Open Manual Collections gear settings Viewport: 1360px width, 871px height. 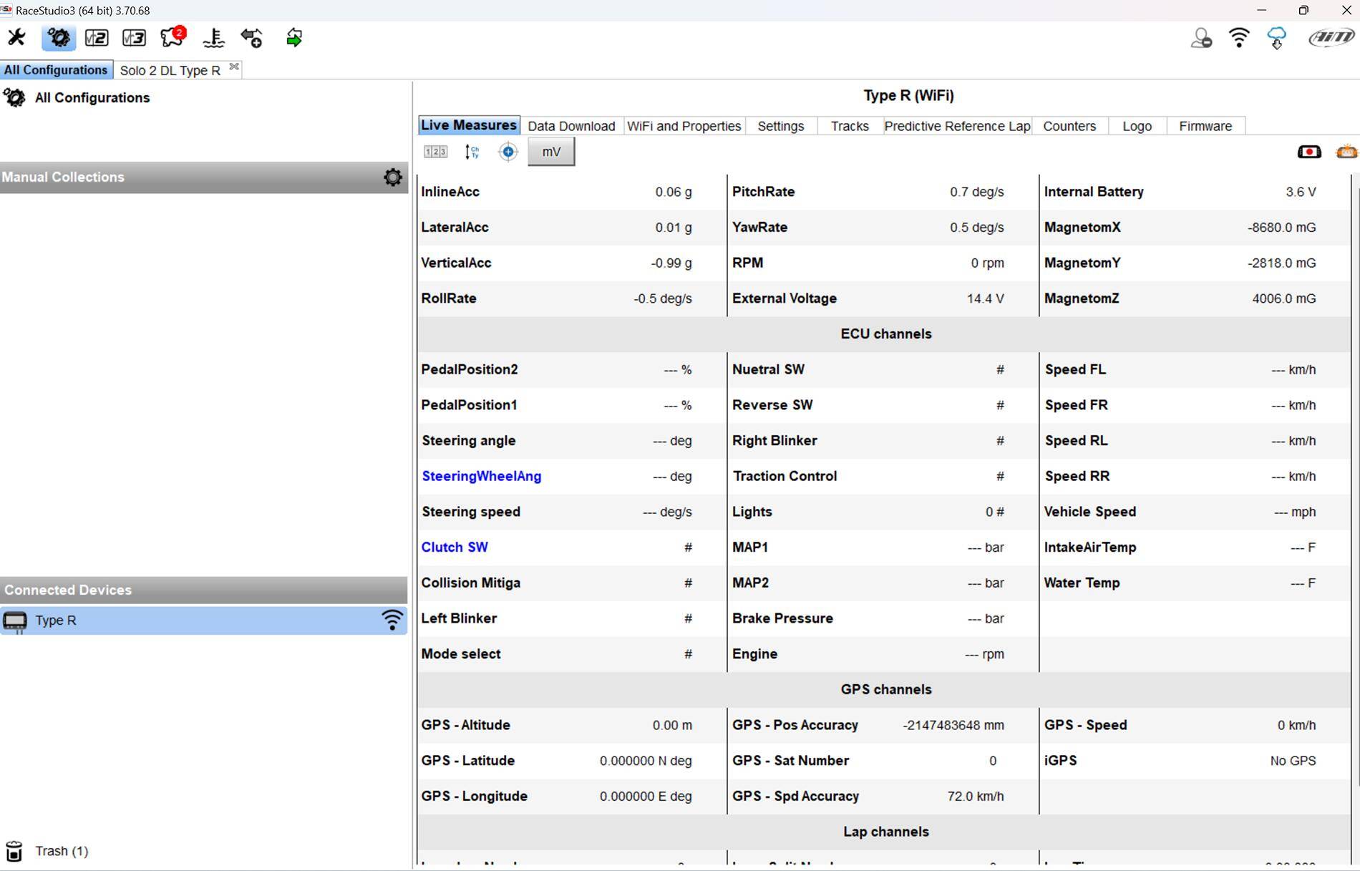[393, 177]
